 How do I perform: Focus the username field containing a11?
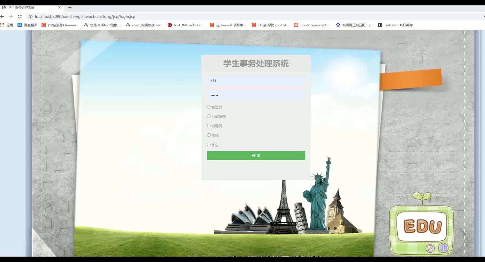pyautogui.click(x=256, y=81)
